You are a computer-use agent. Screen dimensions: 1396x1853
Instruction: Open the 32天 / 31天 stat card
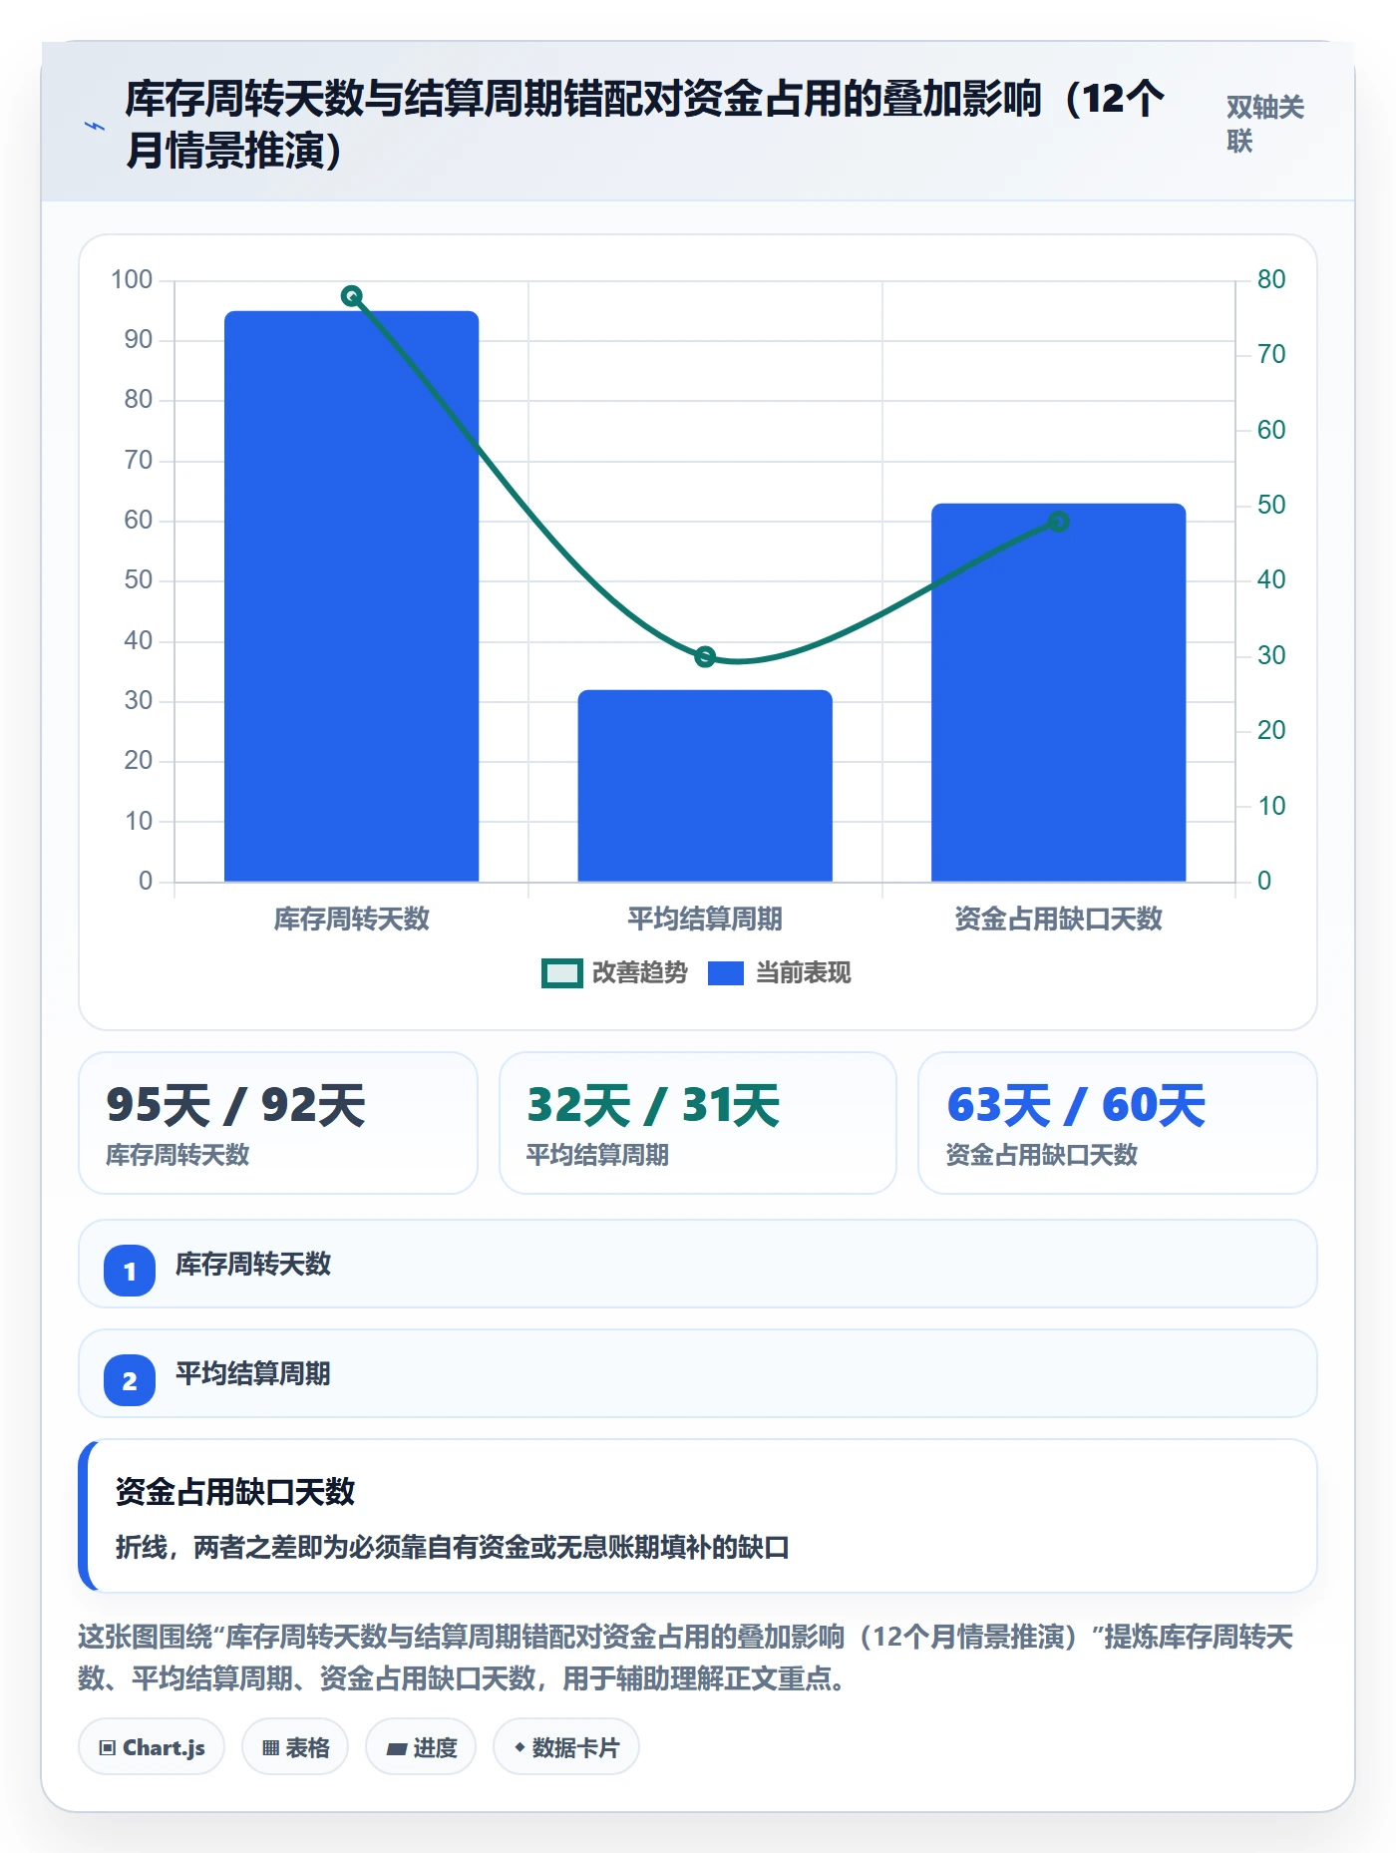[698, 1123]
